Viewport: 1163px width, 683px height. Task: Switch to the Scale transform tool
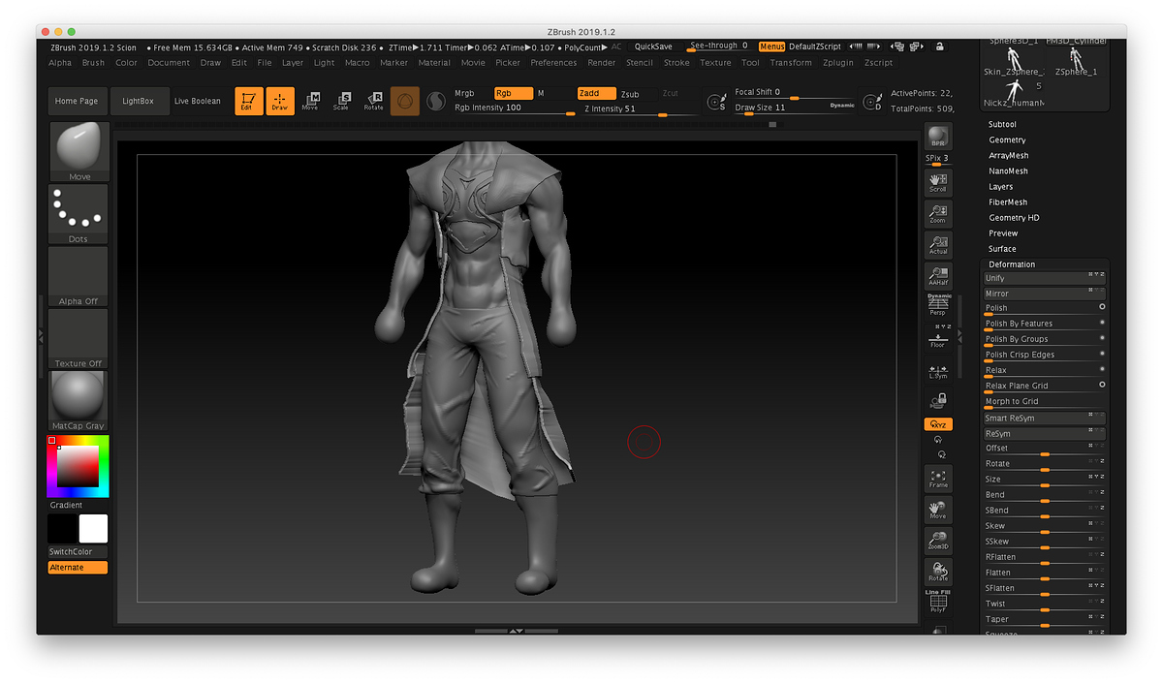point(341,101)
